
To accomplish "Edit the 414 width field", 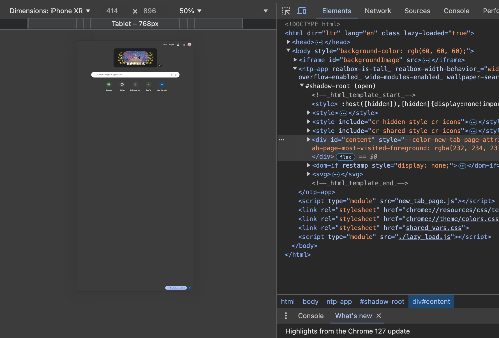I will pyautogui.click(x=112, y=11).
